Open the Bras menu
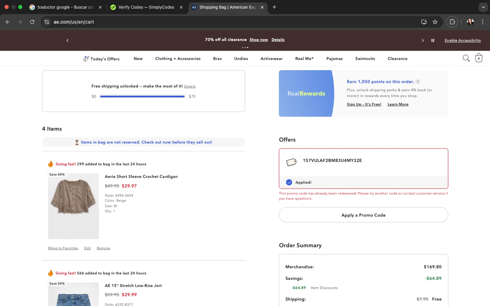Screen dimensions: 490x306 pos(217,59)
